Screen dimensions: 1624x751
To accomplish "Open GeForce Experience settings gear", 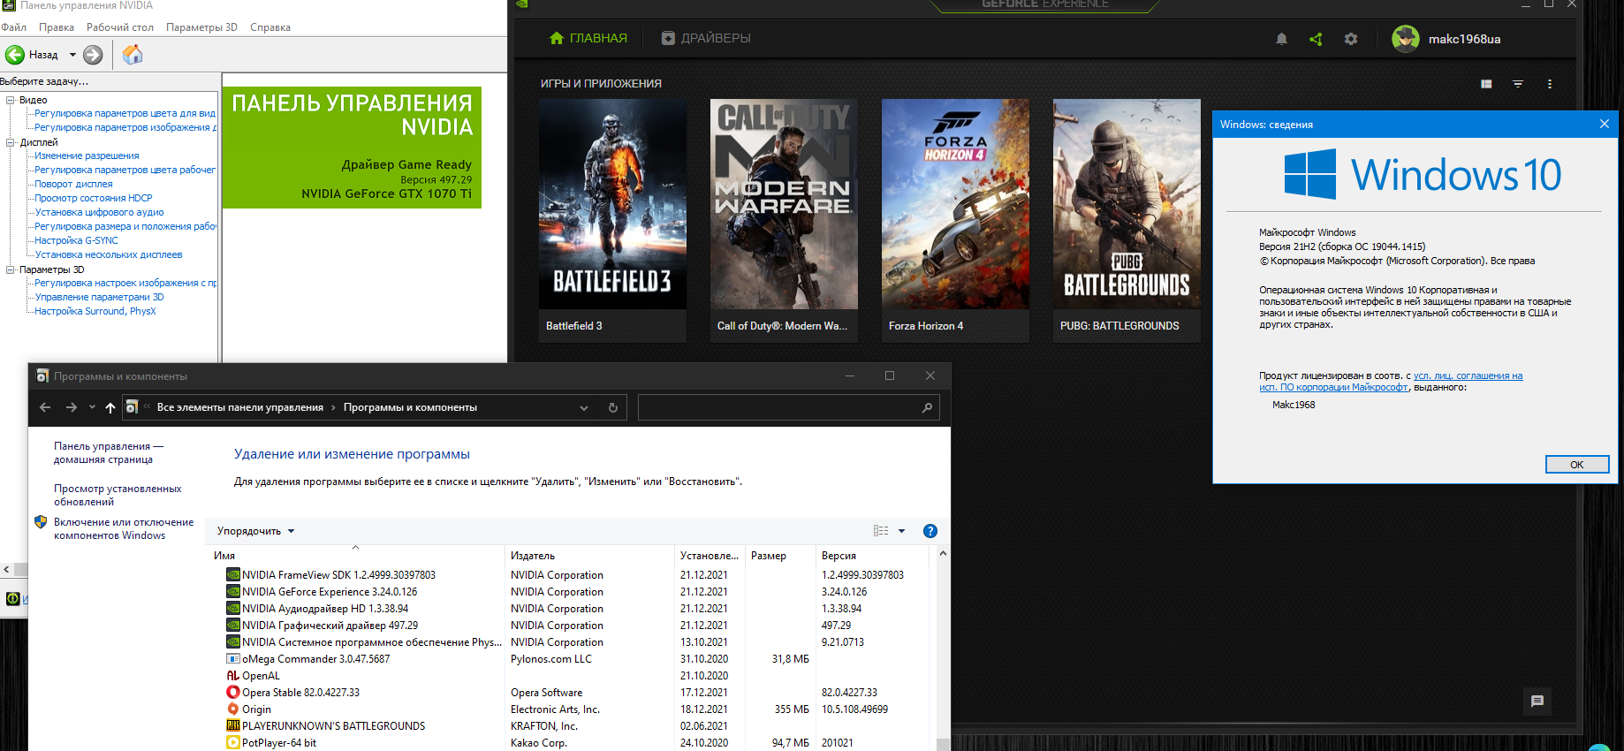I will (1351, 39).
